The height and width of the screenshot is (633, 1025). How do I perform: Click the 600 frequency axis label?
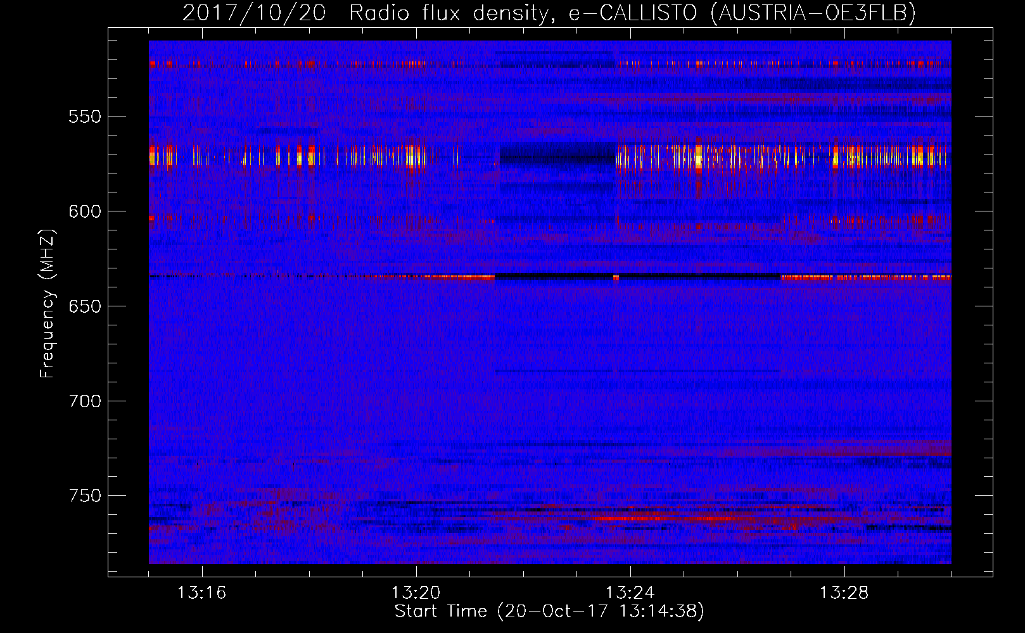pyautogui.click(x=84, y=212)
